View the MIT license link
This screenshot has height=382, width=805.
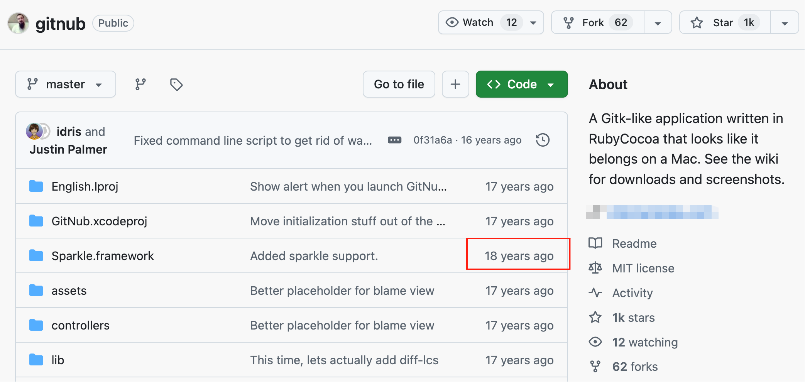[x=643, y=268]
